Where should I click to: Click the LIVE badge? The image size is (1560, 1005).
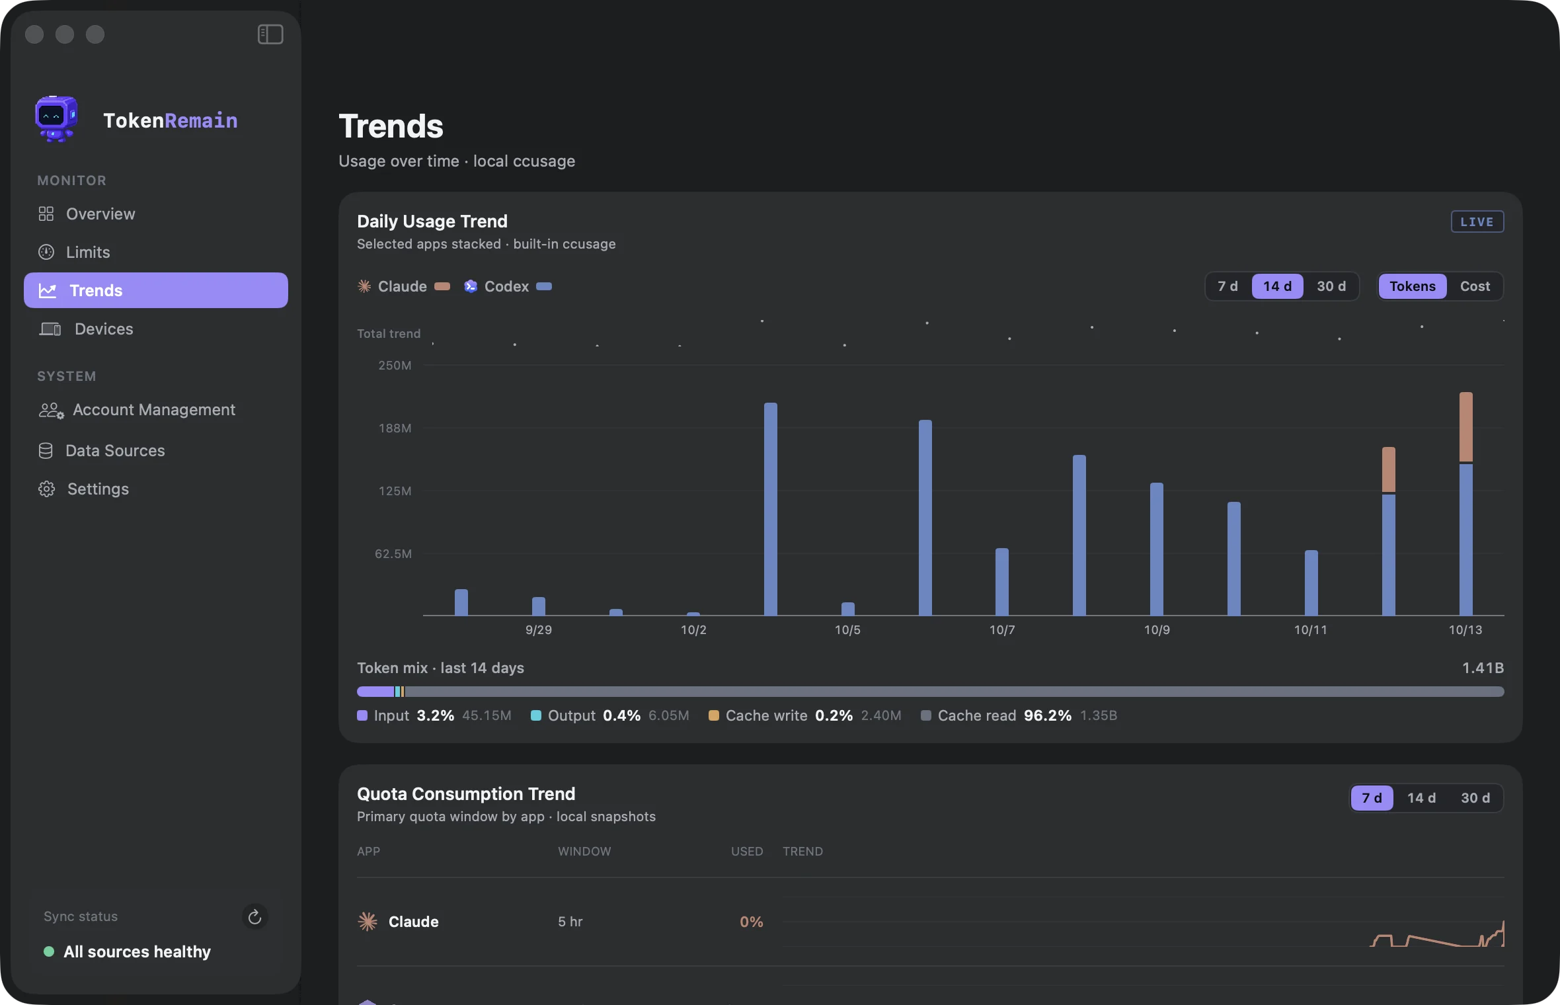1477,221
